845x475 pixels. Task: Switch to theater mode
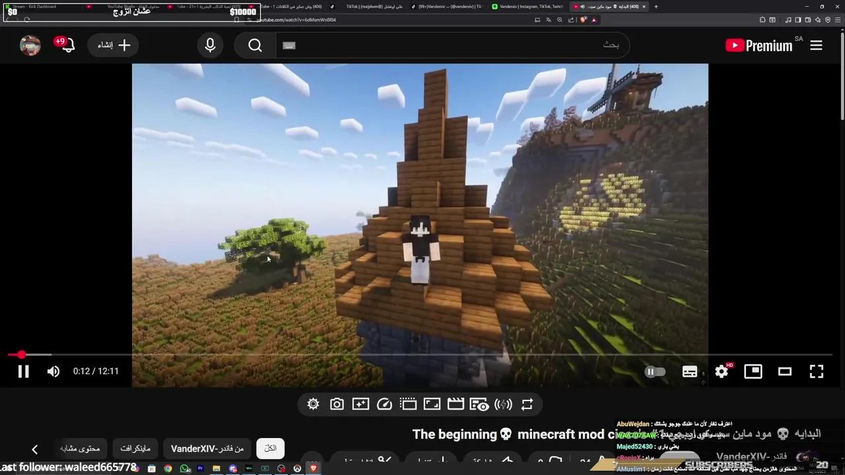click(x=785, y=371)
